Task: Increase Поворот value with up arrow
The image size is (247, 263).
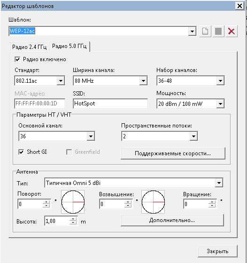Action: (46, 202)
